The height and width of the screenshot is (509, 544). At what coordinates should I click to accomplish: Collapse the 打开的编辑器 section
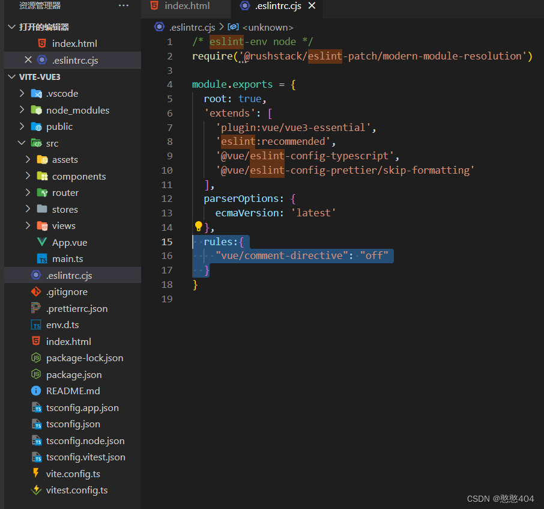tap(11, 26)
